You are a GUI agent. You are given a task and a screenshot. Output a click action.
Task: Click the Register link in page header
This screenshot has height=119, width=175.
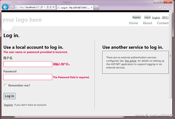point(136,17)
